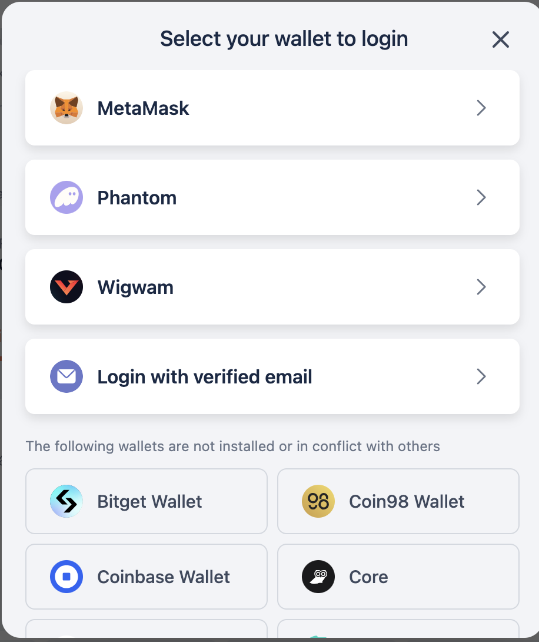Click the Bitget Wallet logo icon
Viewport: 539px width, 642px height.
click(x=66, y=501)
